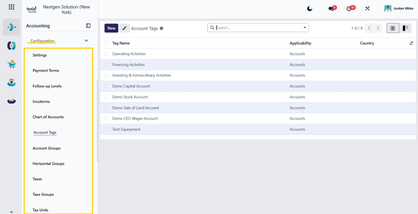Screen dimensions: 418x214
Task: Open the activities clock icon
Action: click(350, 9)
